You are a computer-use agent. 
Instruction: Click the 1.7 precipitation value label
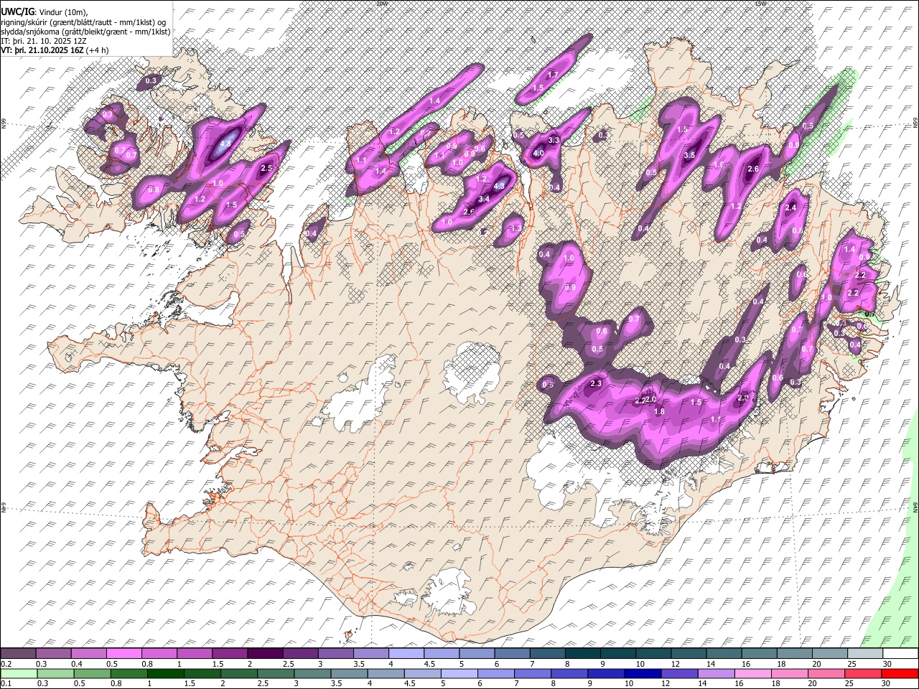(553, 75)
